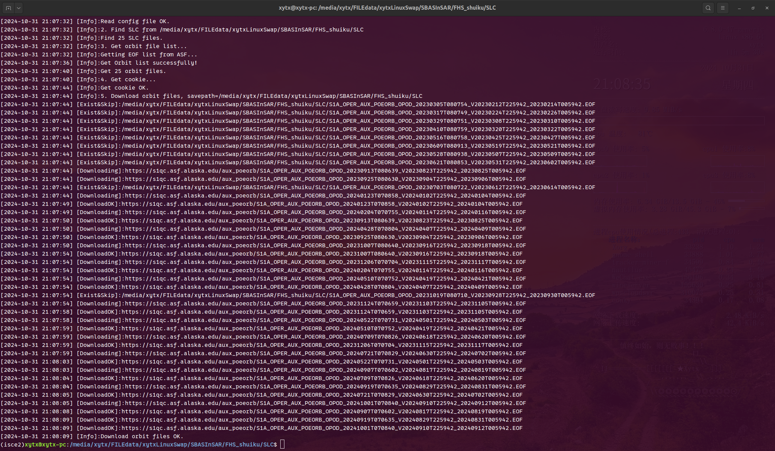This screenshot has width=775, height=451.
Task: Open a new terminal tab
Action: (x=8, y=8)
